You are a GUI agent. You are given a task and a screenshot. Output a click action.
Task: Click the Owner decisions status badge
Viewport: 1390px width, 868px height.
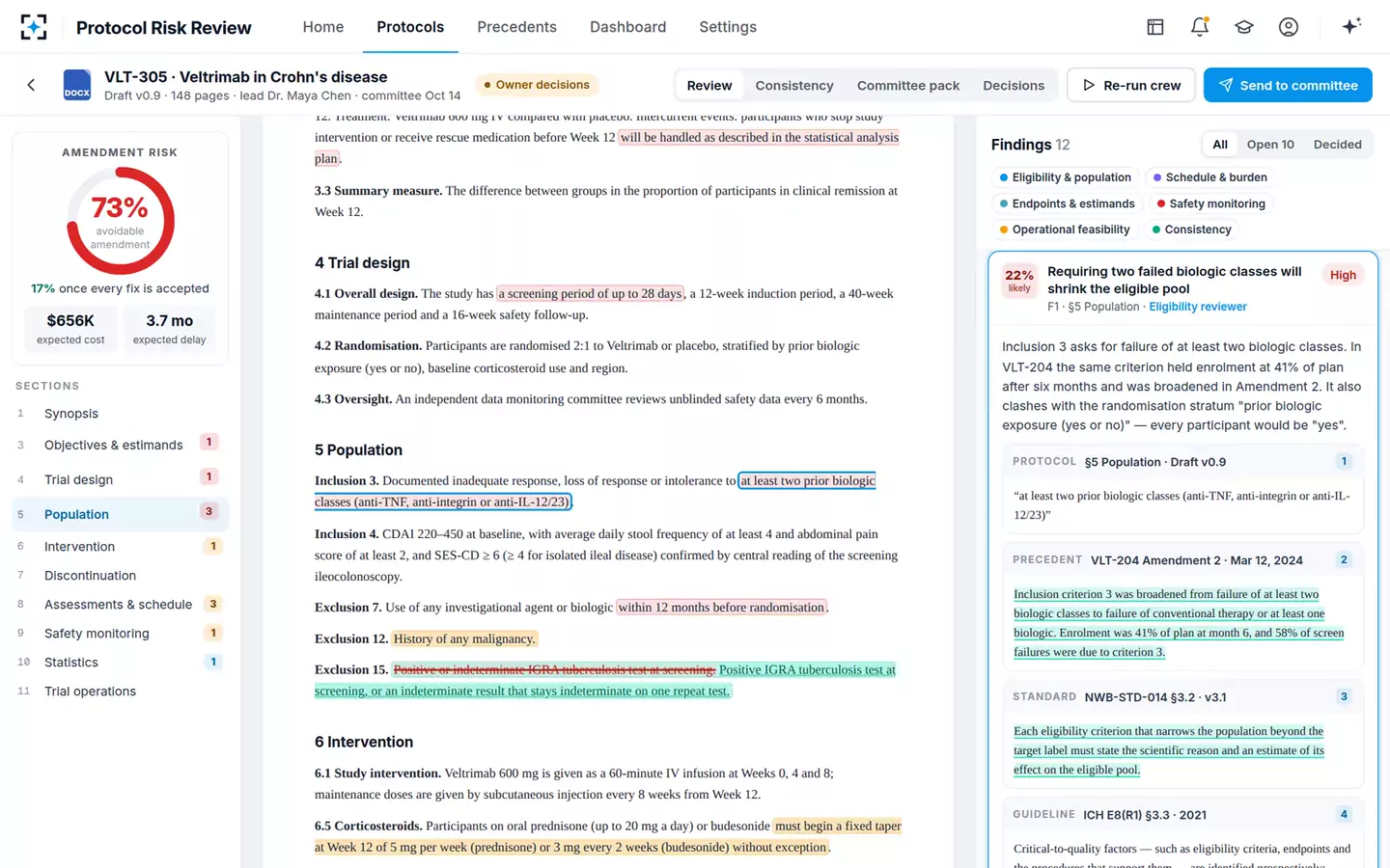click(537, 85)
